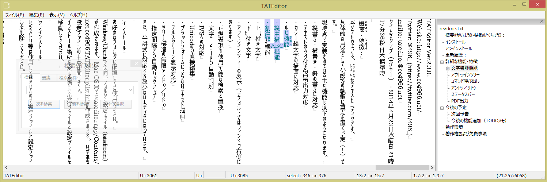Click the editor scrollbar left arrow
Image resolution: width=547 pixels, height=182 pixels.
point(6,168)
